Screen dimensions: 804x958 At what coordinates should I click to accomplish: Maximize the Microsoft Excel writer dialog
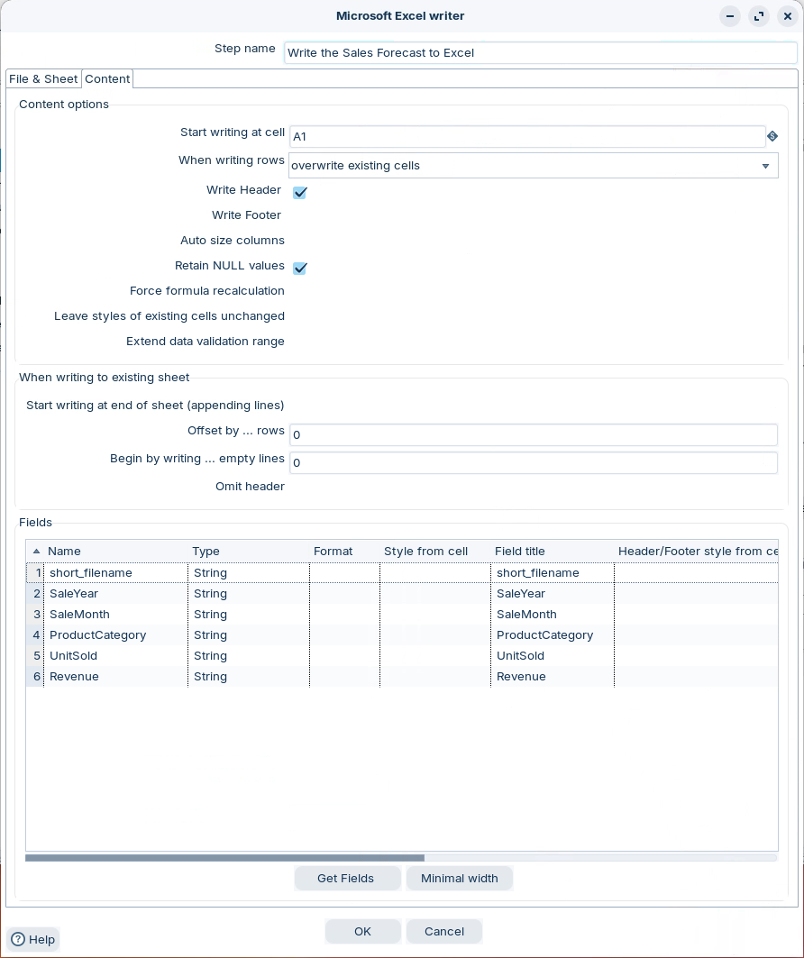[x=759, y=16]
